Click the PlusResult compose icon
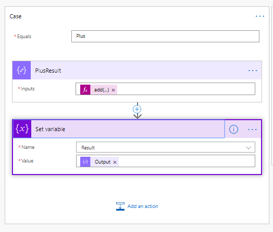The height and width of the screenshot is (232, 273). (21, 70)
